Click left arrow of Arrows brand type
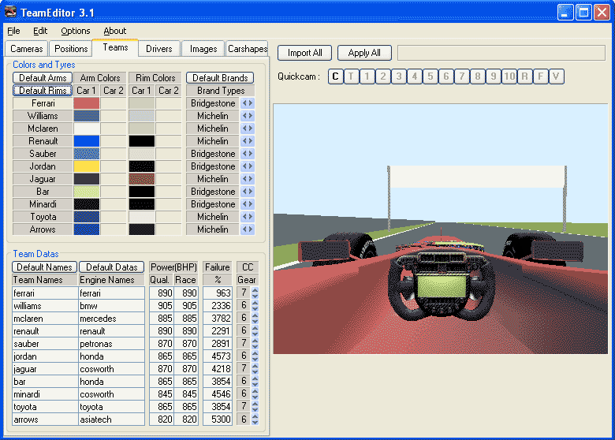The image size is (615, 440). (244, 229)
